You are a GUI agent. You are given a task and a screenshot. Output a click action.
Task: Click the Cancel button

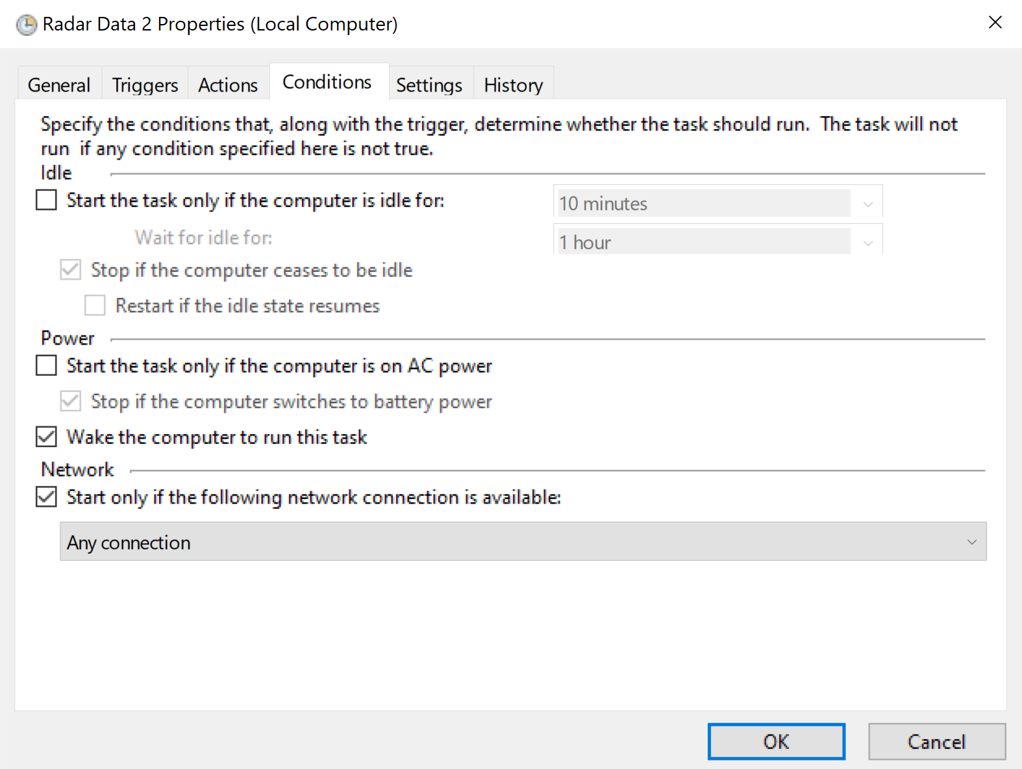[x=936, y=742]
